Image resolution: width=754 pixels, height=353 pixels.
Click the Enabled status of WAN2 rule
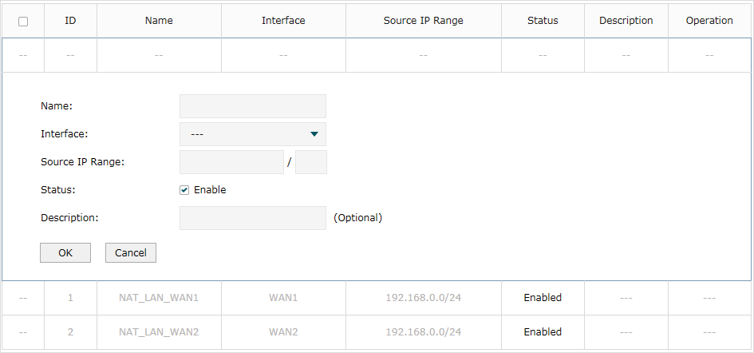[543, 332]
